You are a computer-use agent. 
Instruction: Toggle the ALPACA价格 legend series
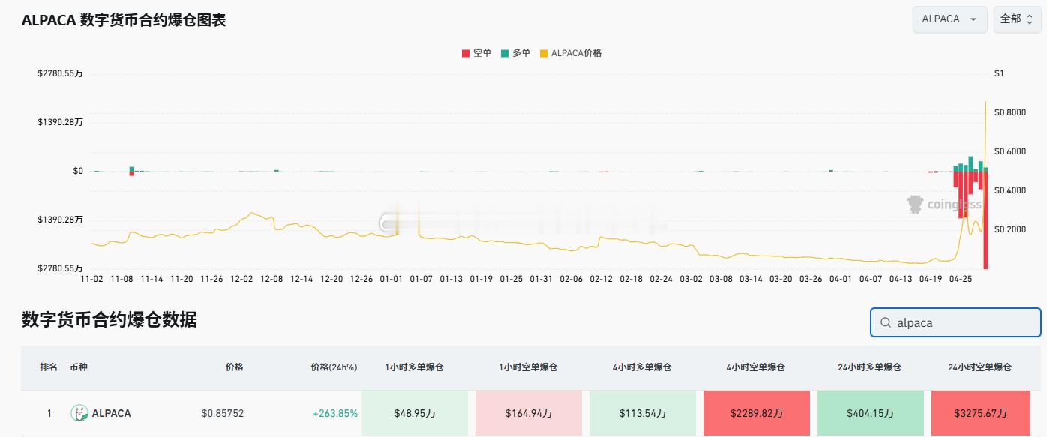(570, 53)
